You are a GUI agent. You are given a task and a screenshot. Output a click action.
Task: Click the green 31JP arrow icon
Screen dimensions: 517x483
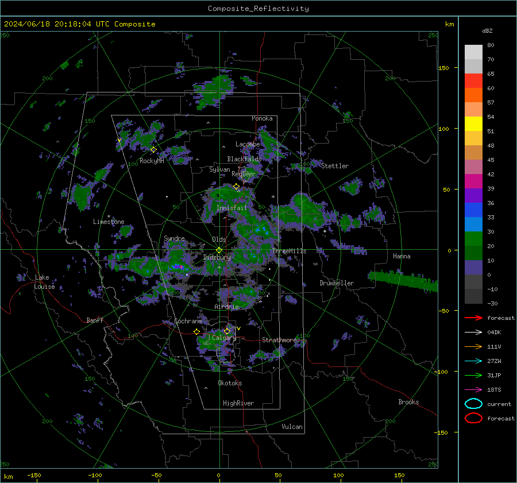click(x=473, y=375)
